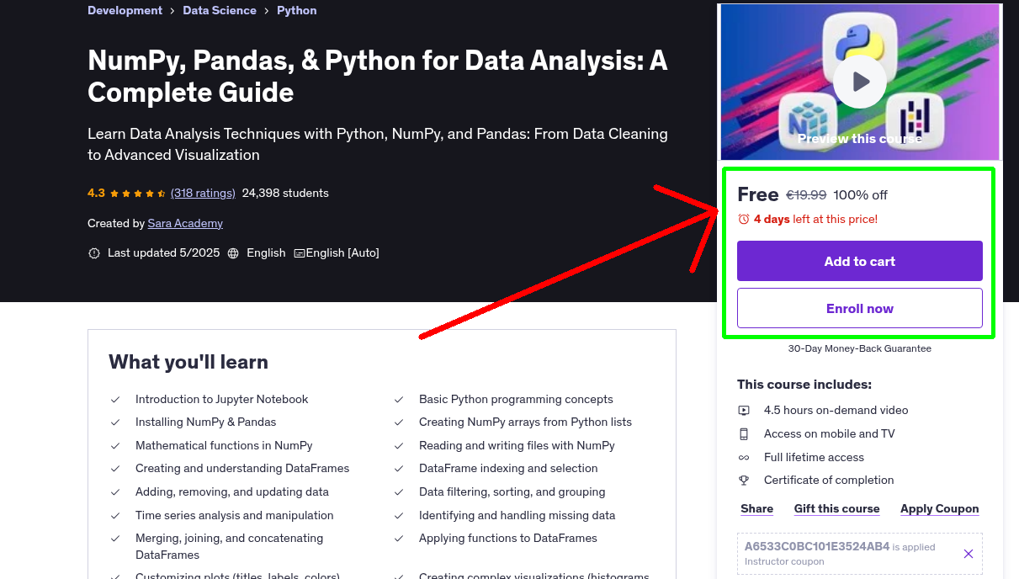Click 'Applying functions to DataFrames' item
1019x579 pixels.
pos(508,538)
